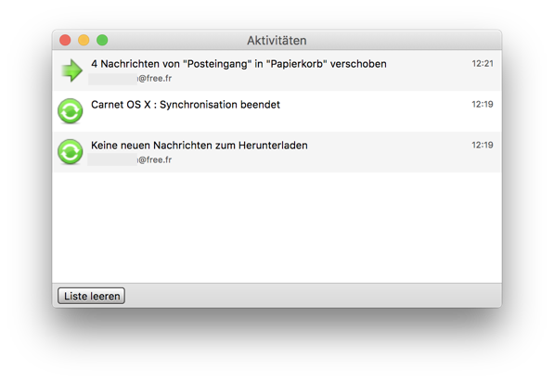Click the bottom bar right of Liste leeren
554x382 pixels.
pos(313,296)
